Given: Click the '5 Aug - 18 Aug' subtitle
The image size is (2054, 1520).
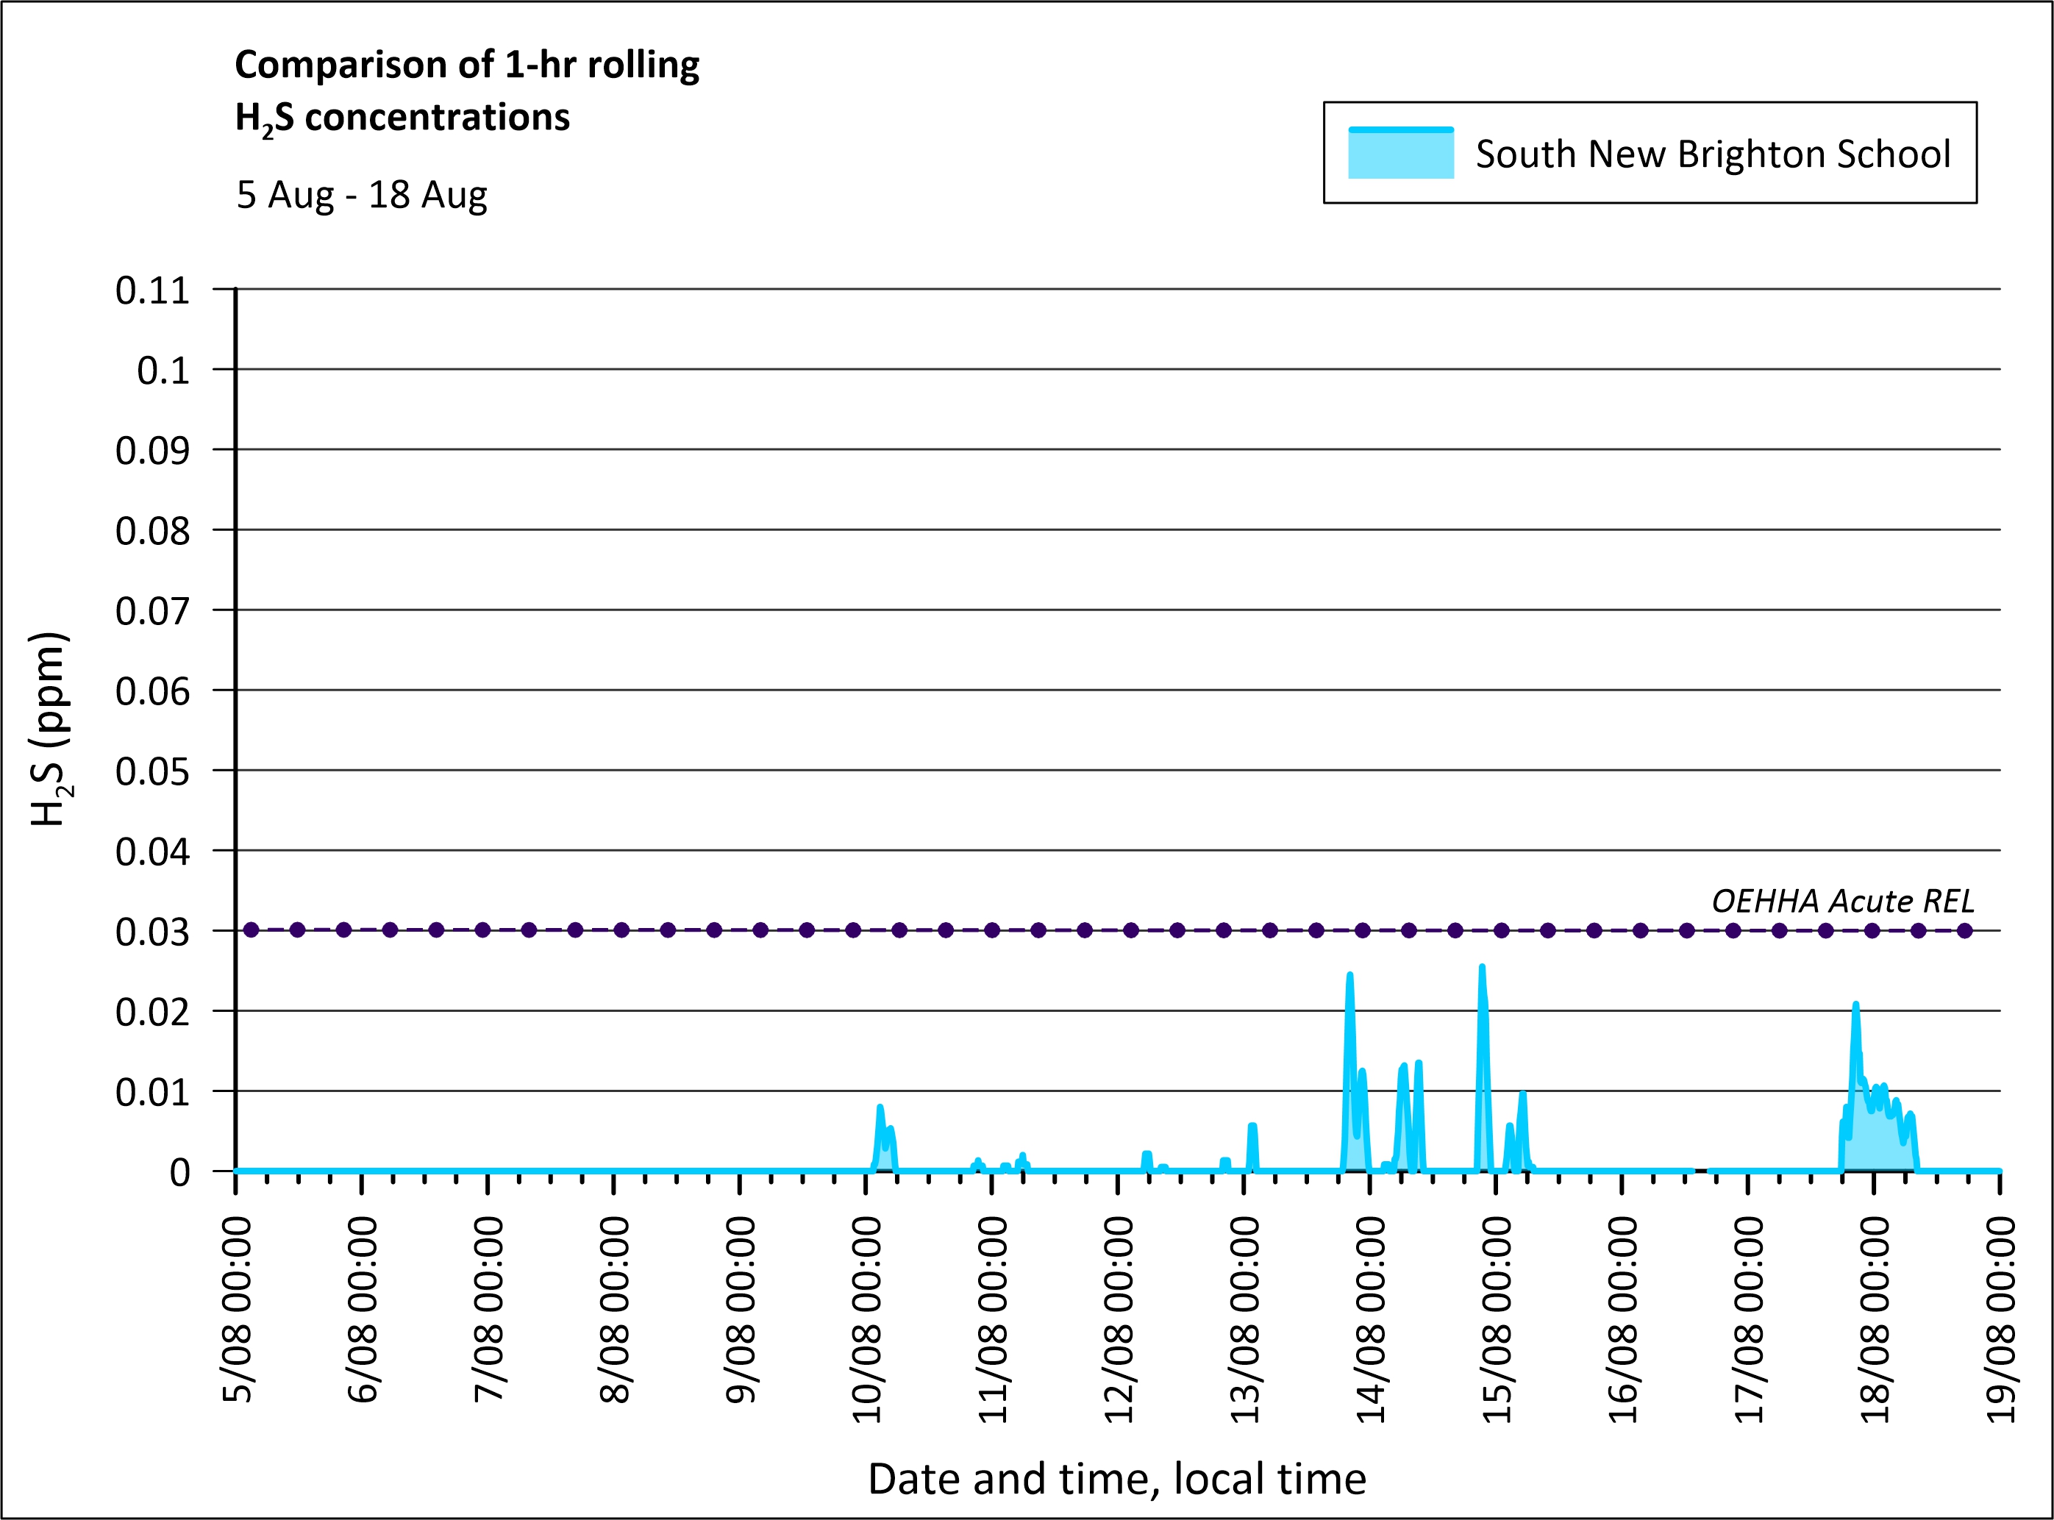Looking at the screenshot, I should point(362,195).
